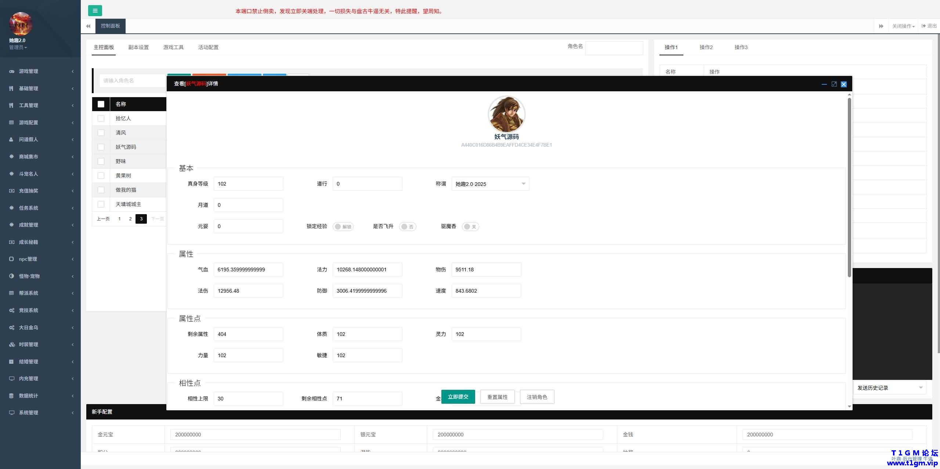Check the box for 妖气源码 row
940x469 pixels.
pos(101,147)
